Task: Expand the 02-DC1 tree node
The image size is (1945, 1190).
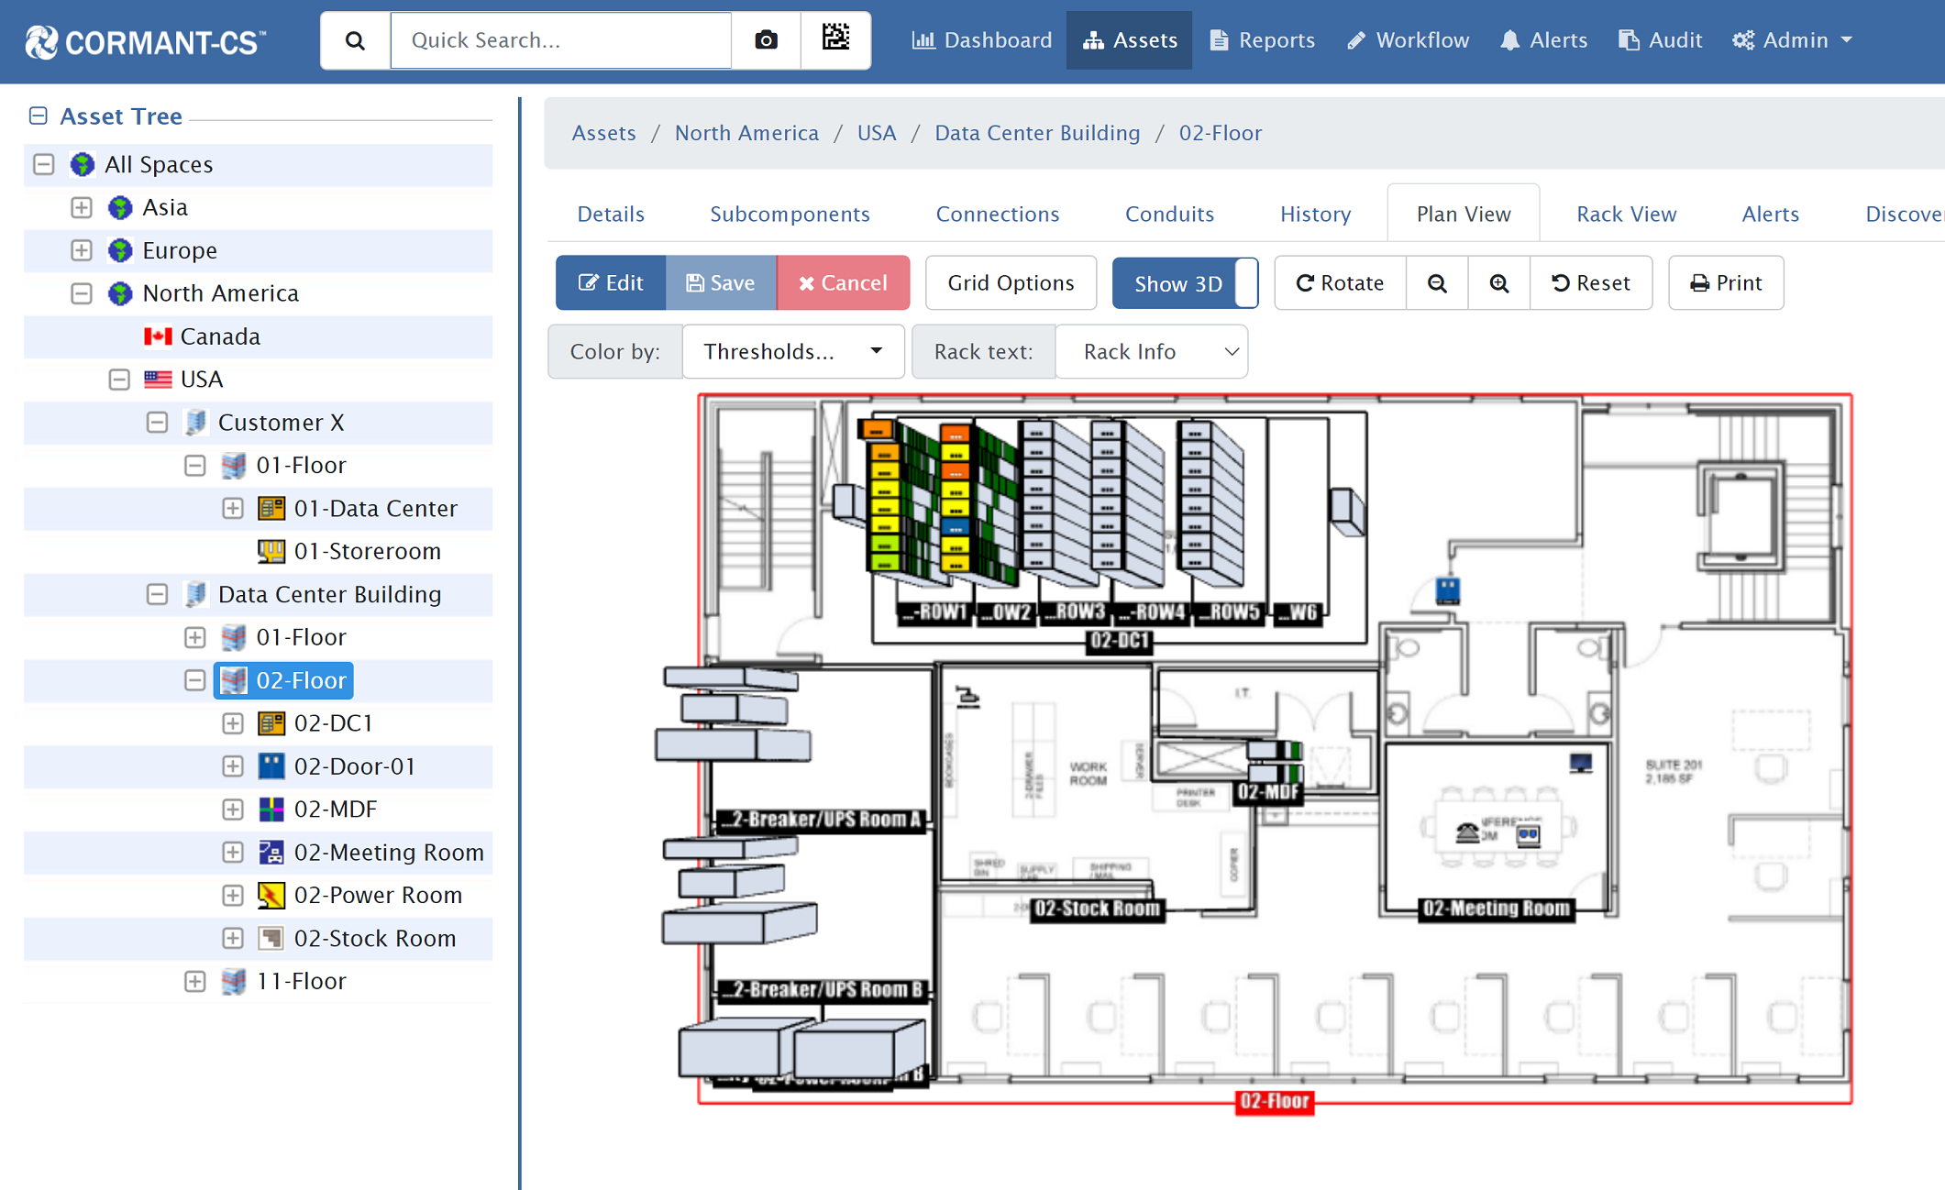Action: pos(233,723)
